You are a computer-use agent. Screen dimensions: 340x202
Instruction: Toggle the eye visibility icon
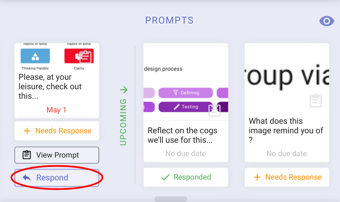327,21
